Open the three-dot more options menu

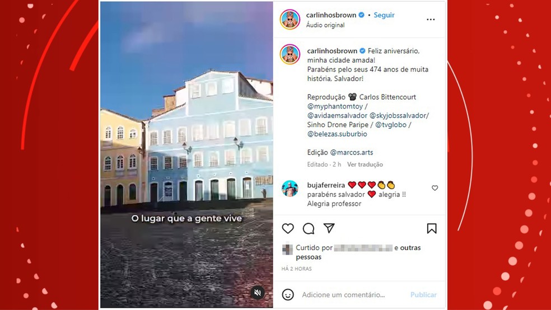[x=431, y=20]
